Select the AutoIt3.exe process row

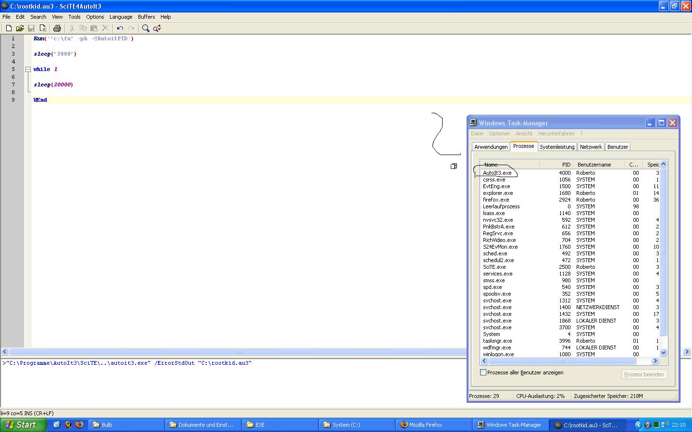coord(497,173)
